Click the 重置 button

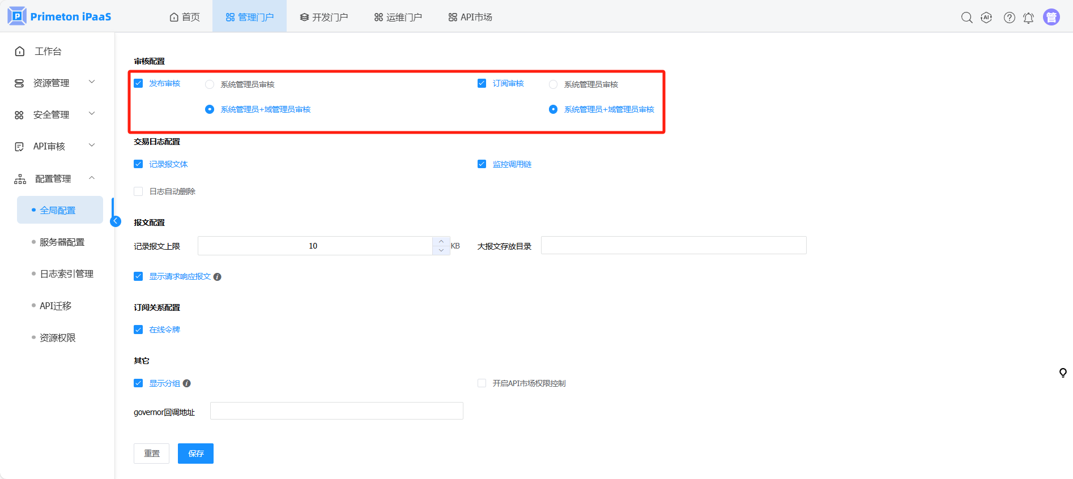151,454
